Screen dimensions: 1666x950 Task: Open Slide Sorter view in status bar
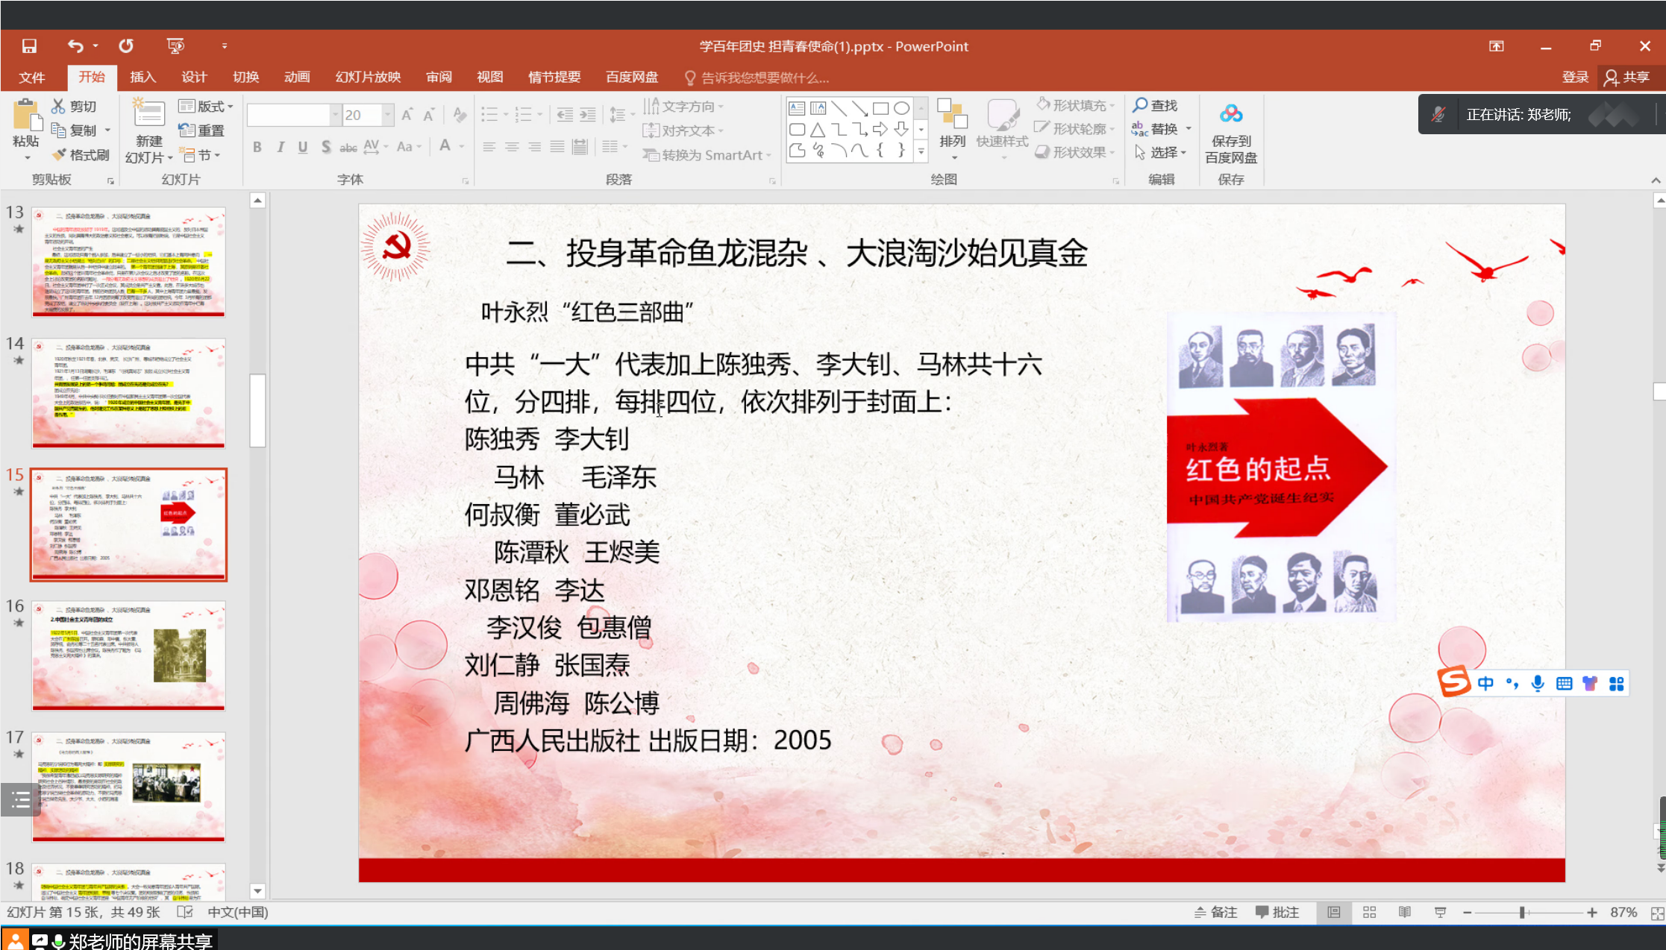tap(1369, 912)
